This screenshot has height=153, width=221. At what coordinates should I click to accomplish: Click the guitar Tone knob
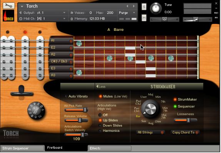point(36,111)
